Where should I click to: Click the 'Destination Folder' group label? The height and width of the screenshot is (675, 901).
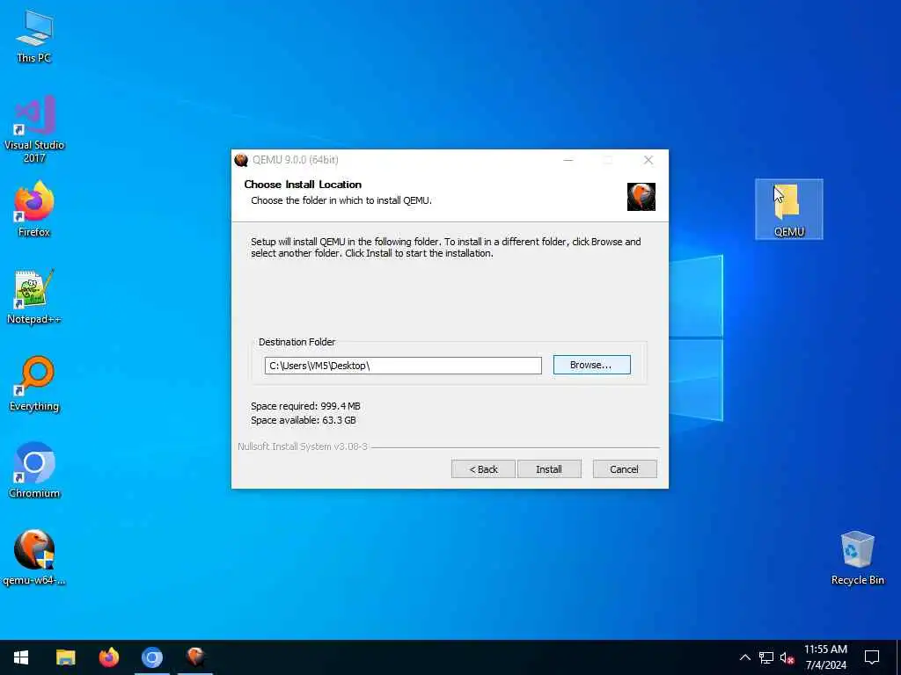(297, 342)
